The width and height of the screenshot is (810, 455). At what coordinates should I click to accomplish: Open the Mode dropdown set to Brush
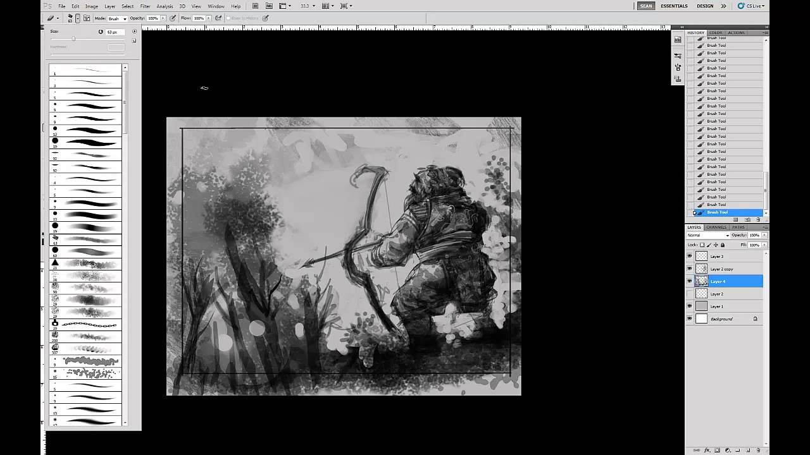tap(117, 18)
